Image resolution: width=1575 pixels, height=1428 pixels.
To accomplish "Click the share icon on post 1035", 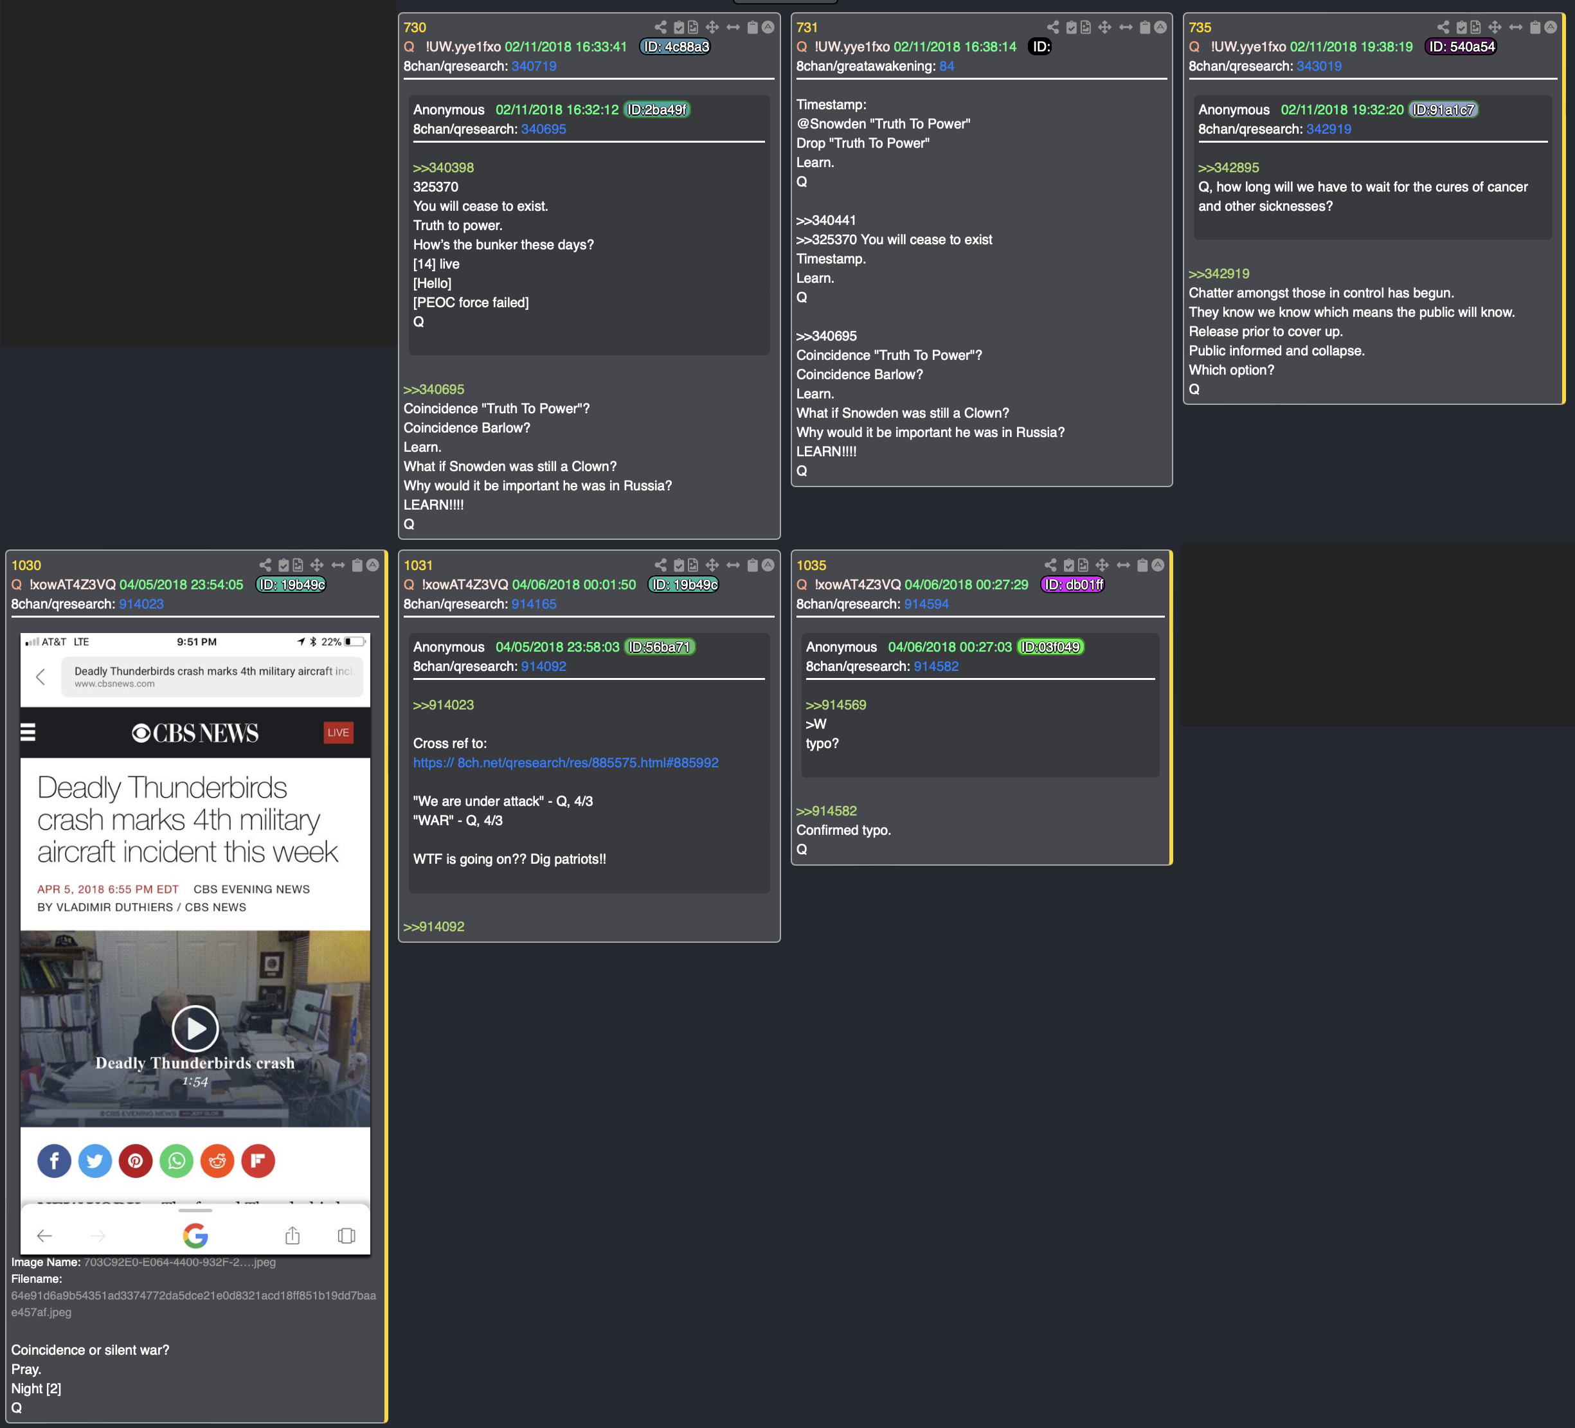I will 1050,565.
